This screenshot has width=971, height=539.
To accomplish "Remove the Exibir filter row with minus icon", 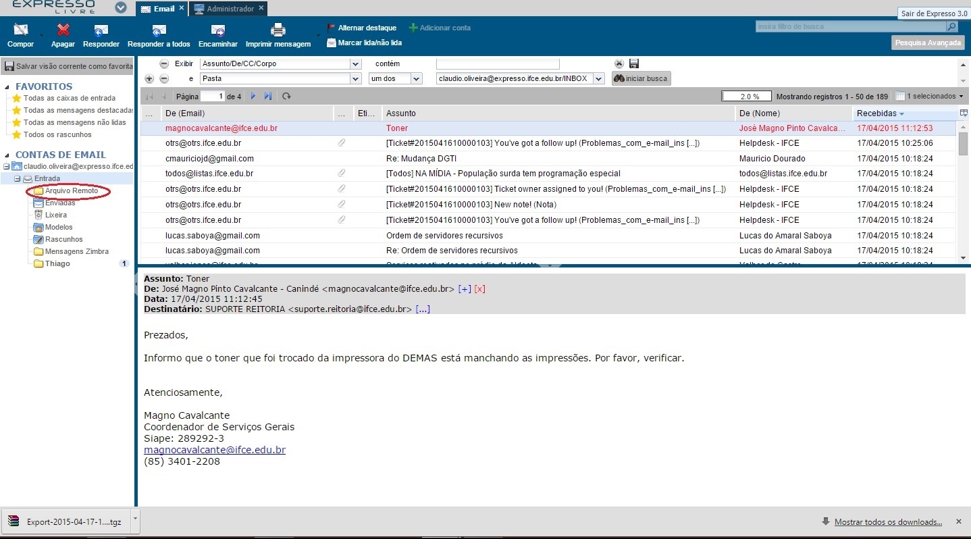I will 164,63.
